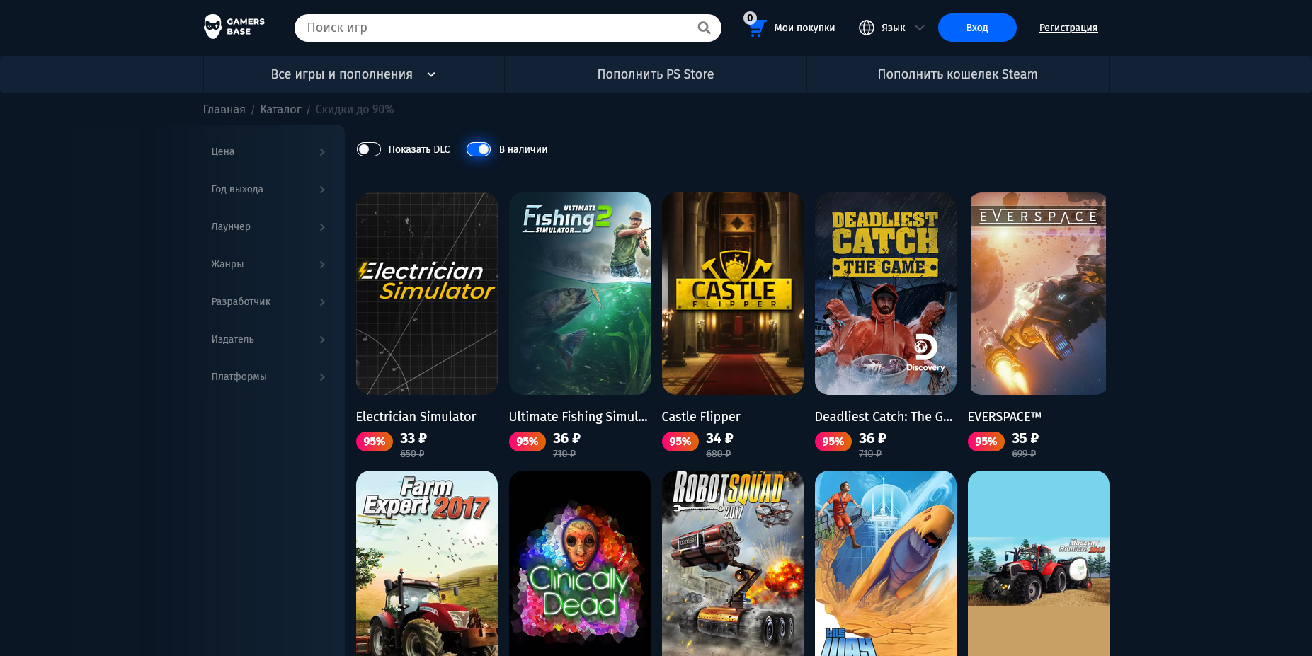Click the Electrician Simulator title text
Image resolution: width=1312 pixels, height=656 pixels.
pyautogui.click(x=416, y=417)
